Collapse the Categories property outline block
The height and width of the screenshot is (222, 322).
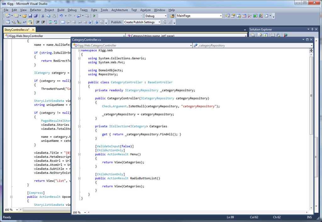point(79,126)
